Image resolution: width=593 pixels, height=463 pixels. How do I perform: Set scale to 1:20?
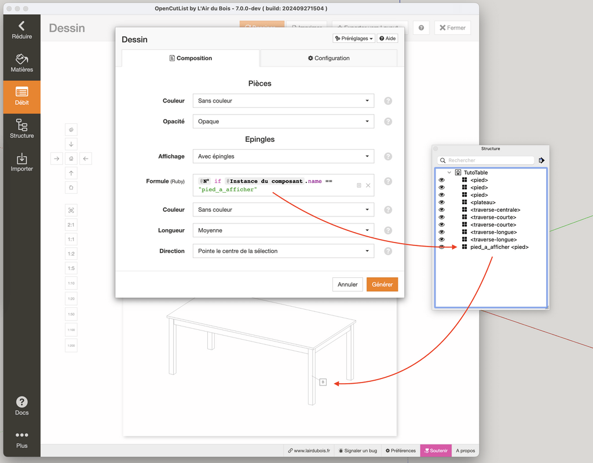point(71,299)
